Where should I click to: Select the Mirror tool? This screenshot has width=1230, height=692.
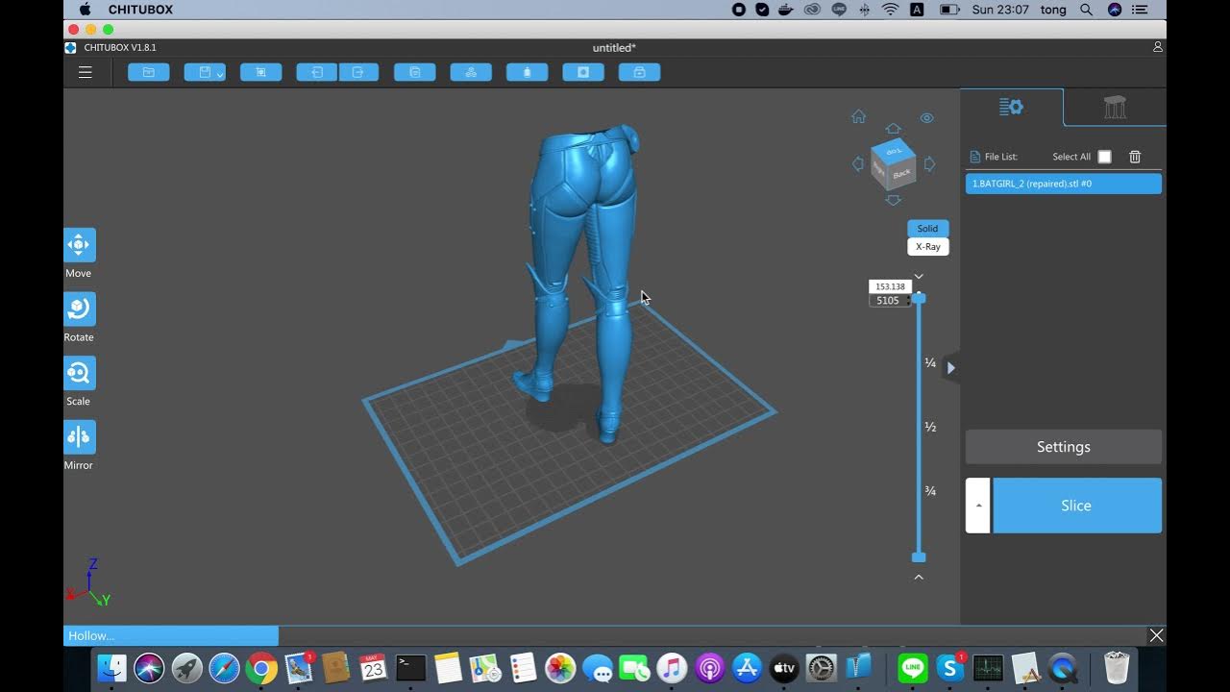point(79,437)
